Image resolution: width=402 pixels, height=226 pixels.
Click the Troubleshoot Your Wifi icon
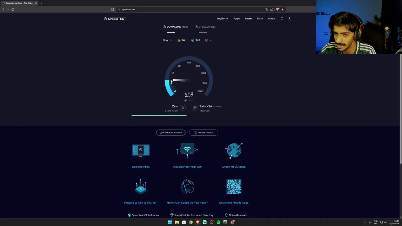(187, 151)
